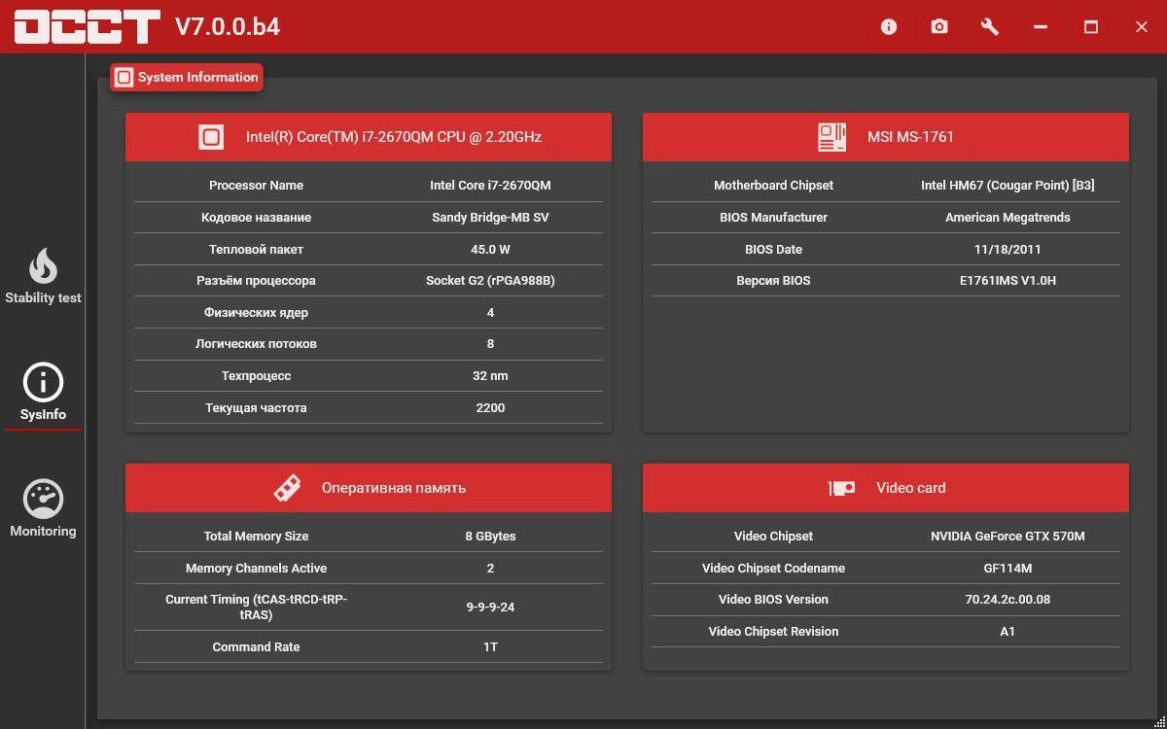Close the OCCT window
Viewport: 1167px width, 729px height.
[x=1142, y=26]
